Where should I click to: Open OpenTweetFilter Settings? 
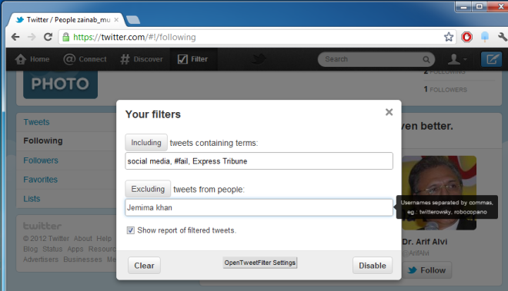click(260, 263)
